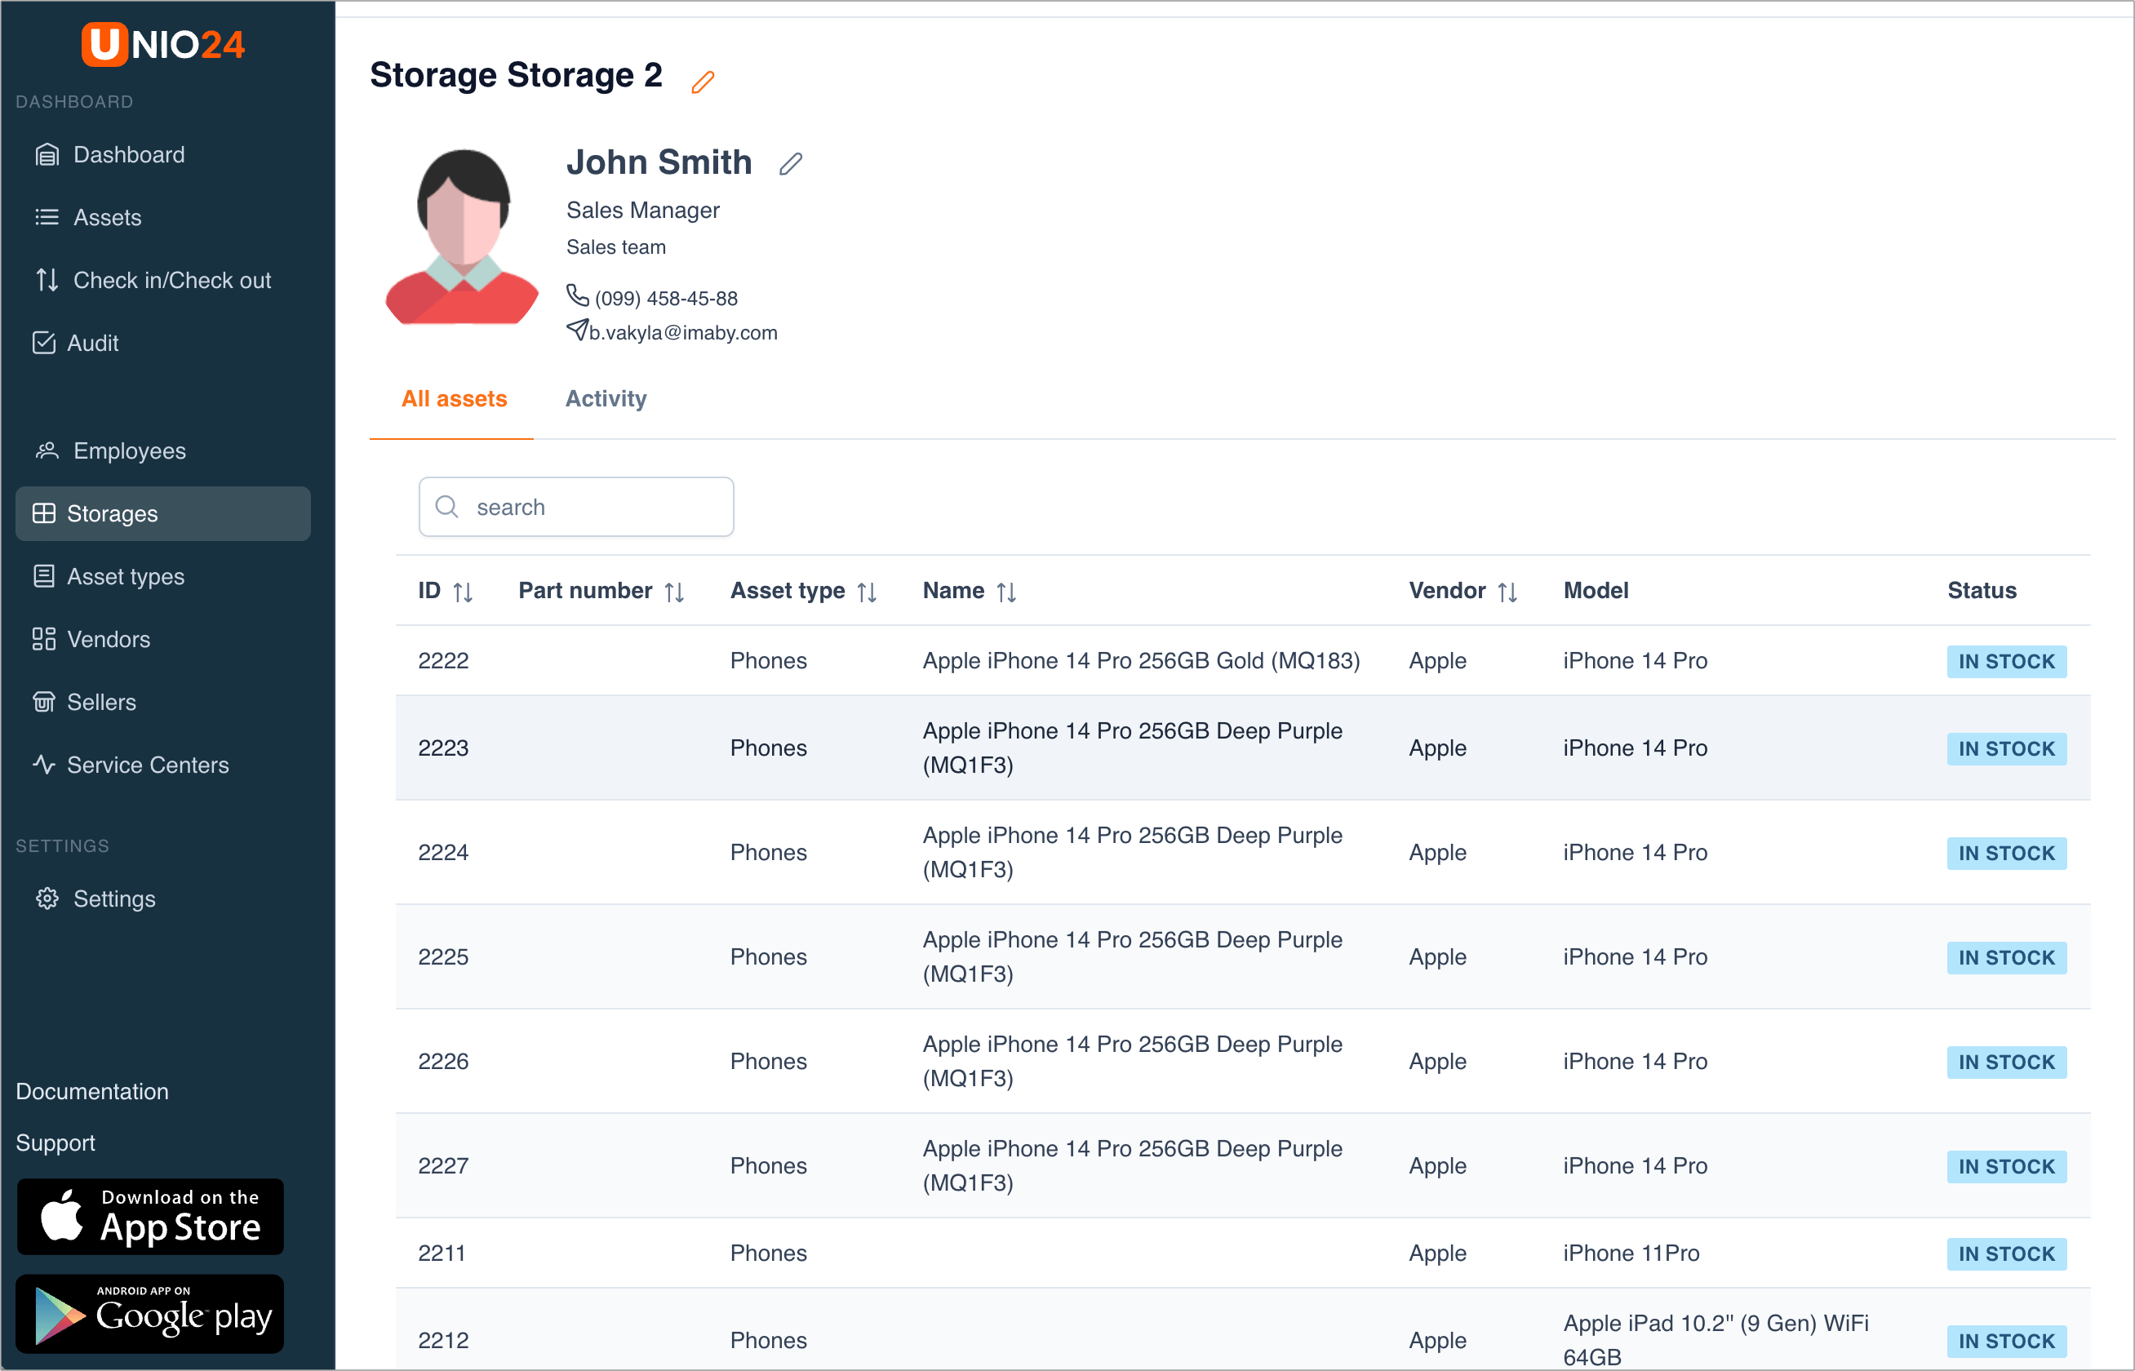This screenshot has height=1371, width=2135.
Task: Click the edit pencil next to John Smith
Action: pyautogui.click(x=791, y=164)
